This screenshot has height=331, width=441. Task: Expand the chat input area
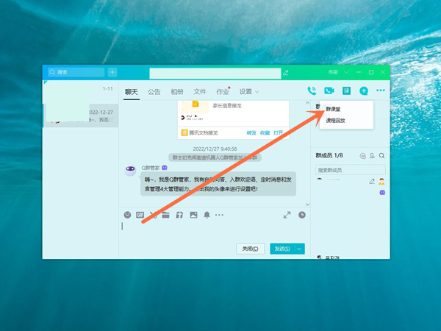click(287, 215)
